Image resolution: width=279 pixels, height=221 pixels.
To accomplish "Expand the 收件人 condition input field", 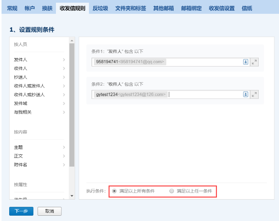I will (255, 94).
